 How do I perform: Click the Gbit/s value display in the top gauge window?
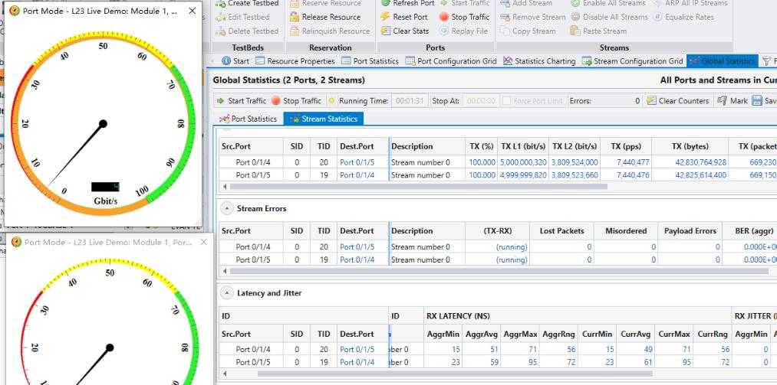point(105,187)
